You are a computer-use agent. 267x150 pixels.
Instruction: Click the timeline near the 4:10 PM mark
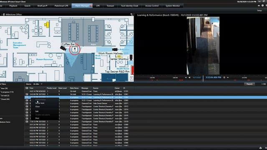pos(244,78)
